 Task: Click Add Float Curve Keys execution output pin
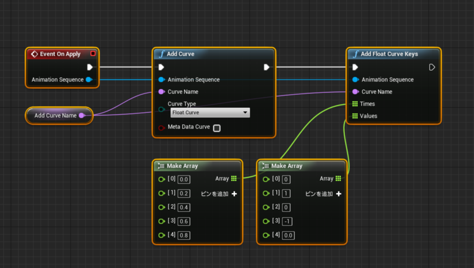pyautogui.click(x=432, y=67)
